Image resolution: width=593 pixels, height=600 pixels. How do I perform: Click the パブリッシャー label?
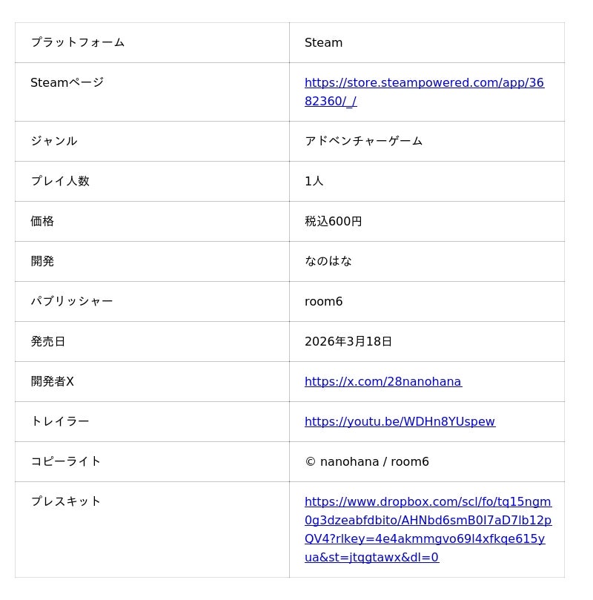[71, 301]
